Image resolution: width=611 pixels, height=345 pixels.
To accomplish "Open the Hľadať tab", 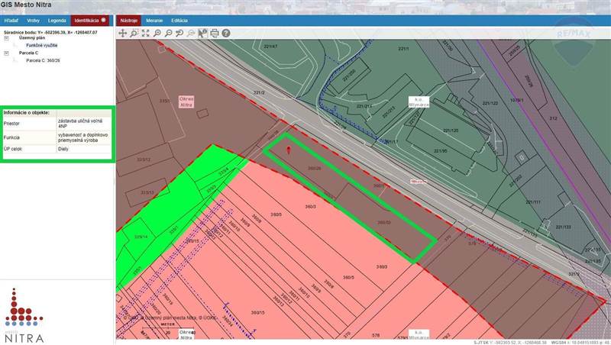I will click(x=11, y=21).
